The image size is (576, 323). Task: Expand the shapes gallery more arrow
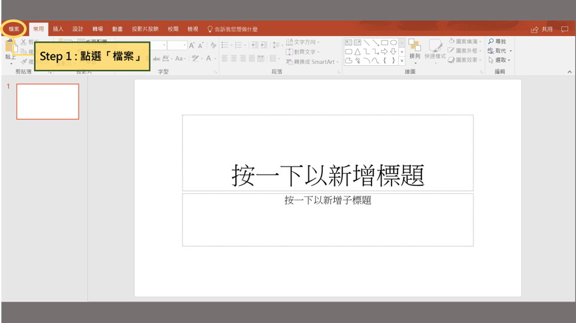402,61
